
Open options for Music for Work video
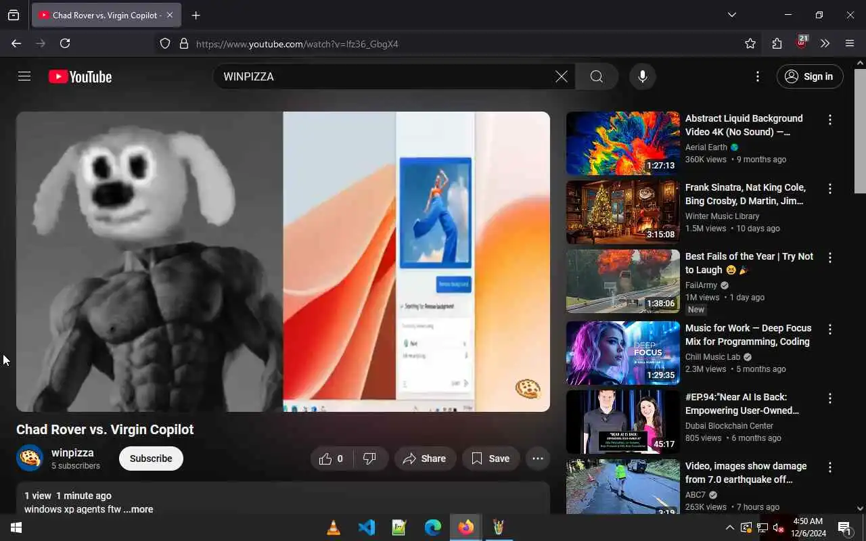(x=830, y=329)
